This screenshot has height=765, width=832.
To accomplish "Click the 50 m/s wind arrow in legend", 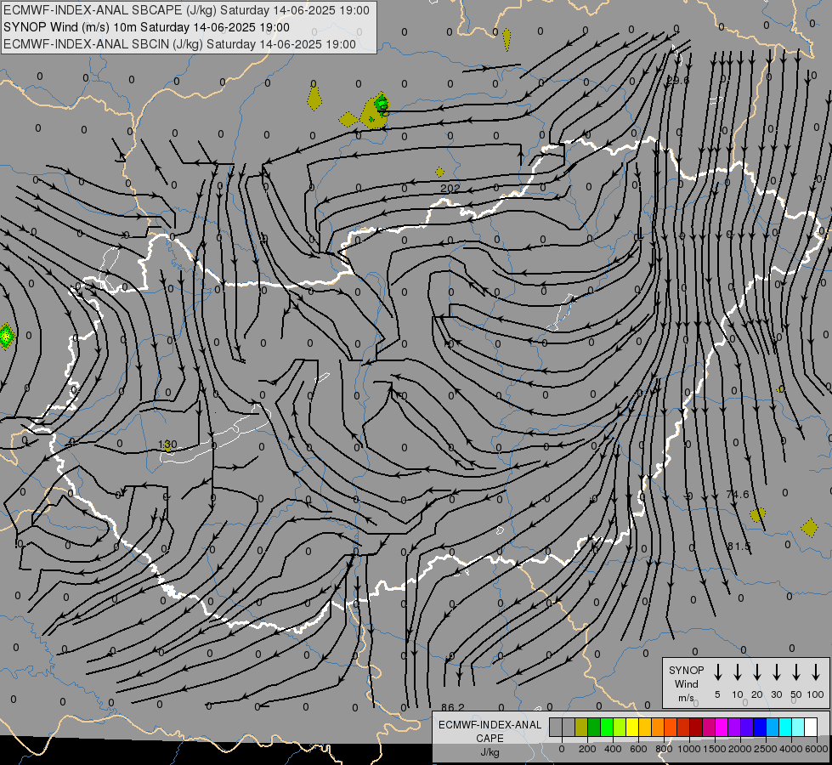I will [x=796, y=672].
